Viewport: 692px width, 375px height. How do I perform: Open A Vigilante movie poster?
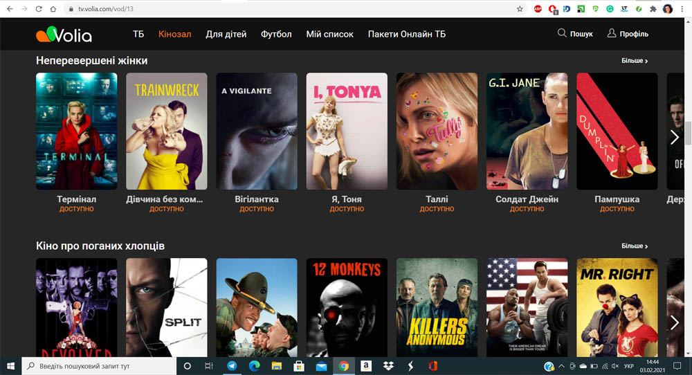pos(257,131)
